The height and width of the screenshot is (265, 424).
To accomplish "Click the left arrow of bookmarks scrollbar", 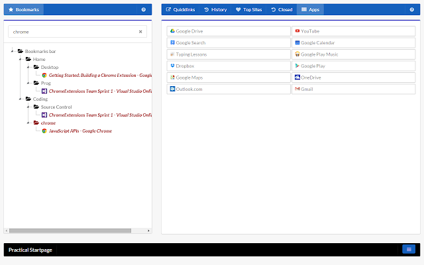I will tap(6, 231).
